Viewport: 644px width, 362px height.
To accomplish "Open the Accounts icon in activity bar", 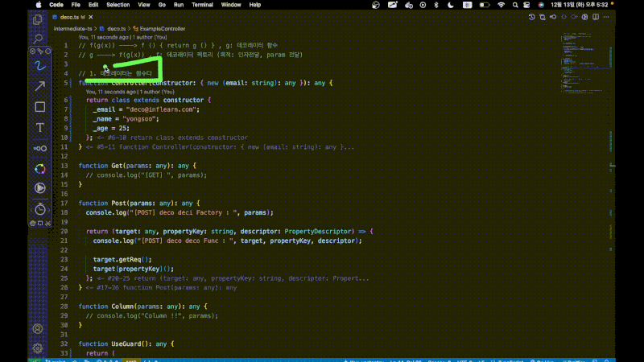I will (38, 328).
